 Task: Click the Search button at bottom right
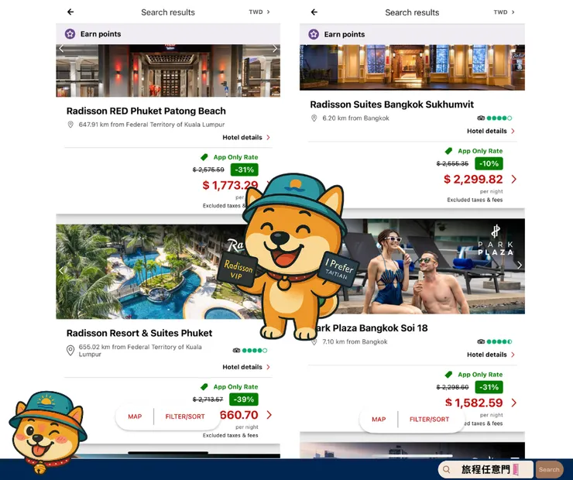549,470
